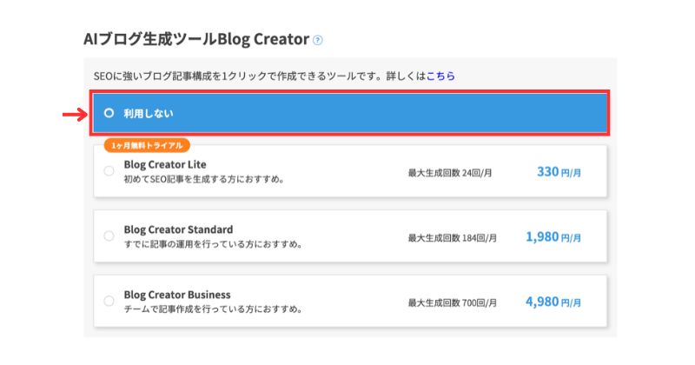The height and width of the screenshot is (365, 695).
Task: Click the 最大生成回数 700回/月 text
Action: tap(452, 303)
